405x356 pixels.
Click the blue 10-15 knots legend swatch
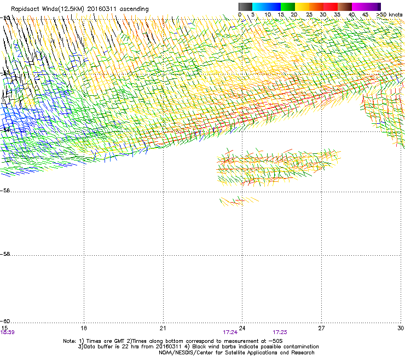(274, 7)
